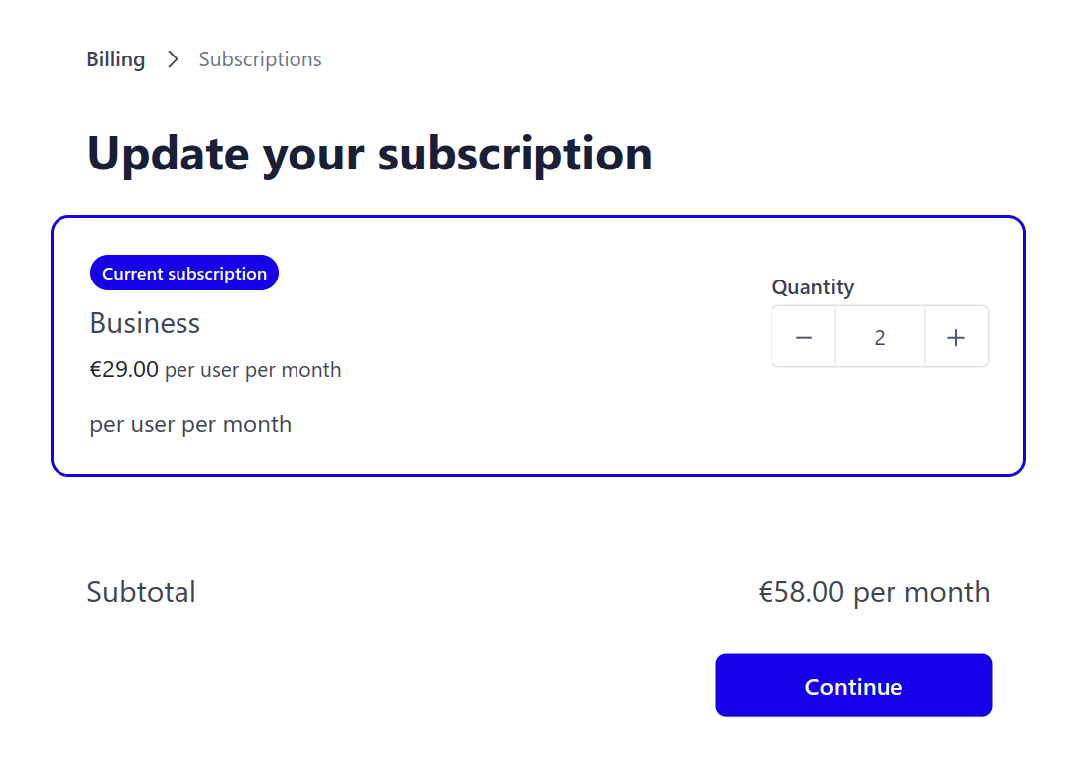The width and height of the screenshot is (1069, 784).
Task: Click the Continue button
Action: 853,685
